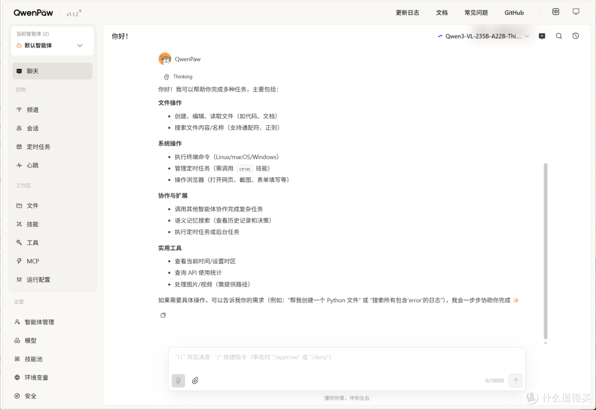The image size is (596, 410).
Task: Click the 技能 skills wand icon
Action: [x=19, y=224]
